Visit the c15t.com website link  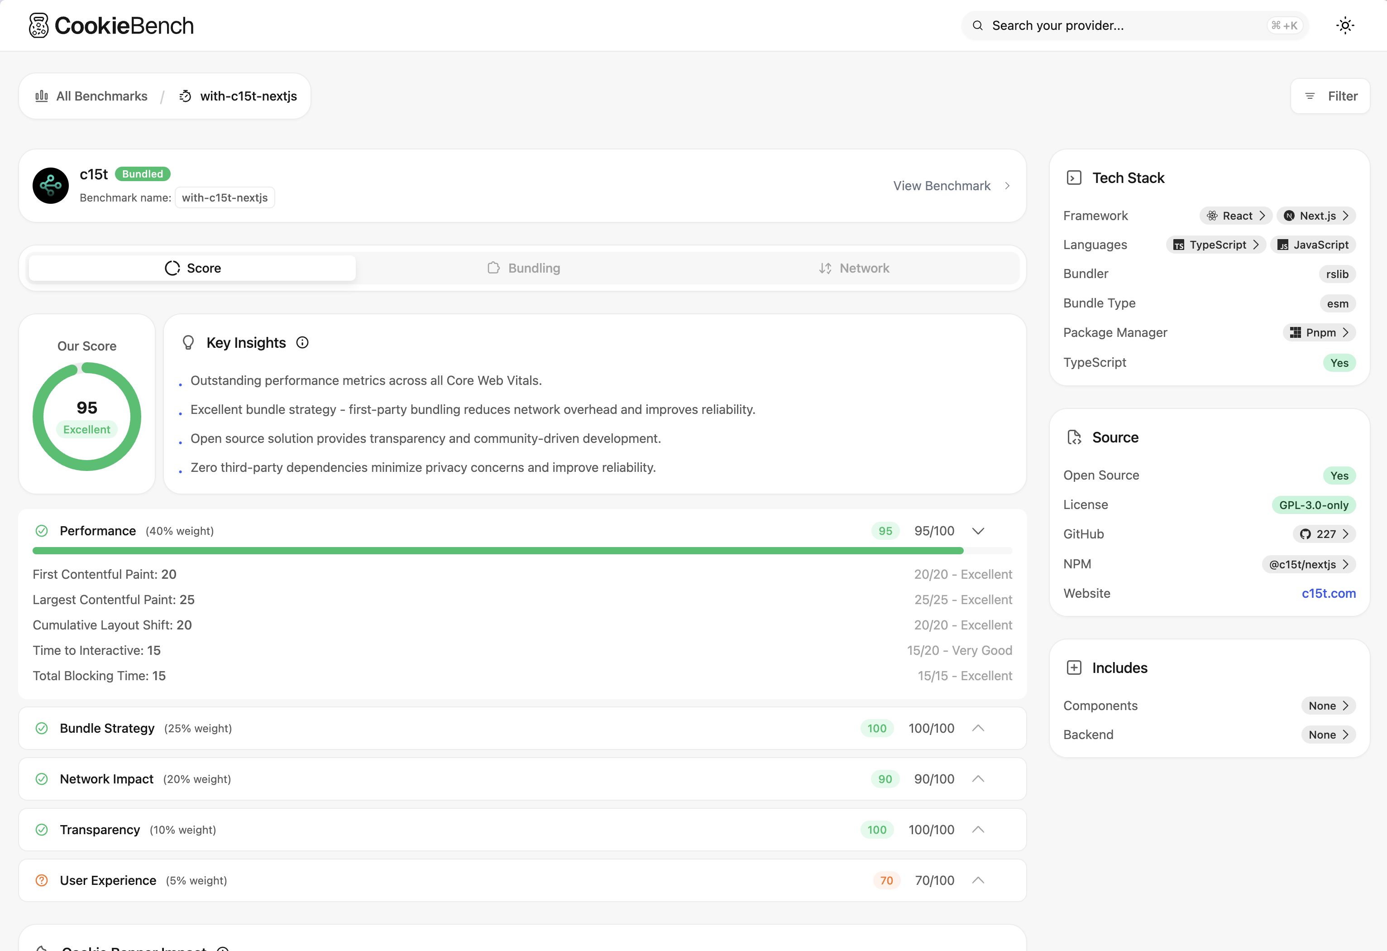(1329, 593)
